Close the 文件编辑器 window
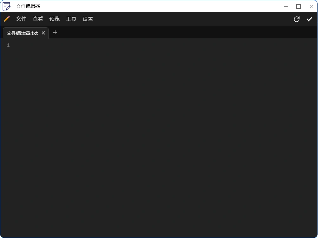Viewport: 318px width, 238px height. coord(311,6)
